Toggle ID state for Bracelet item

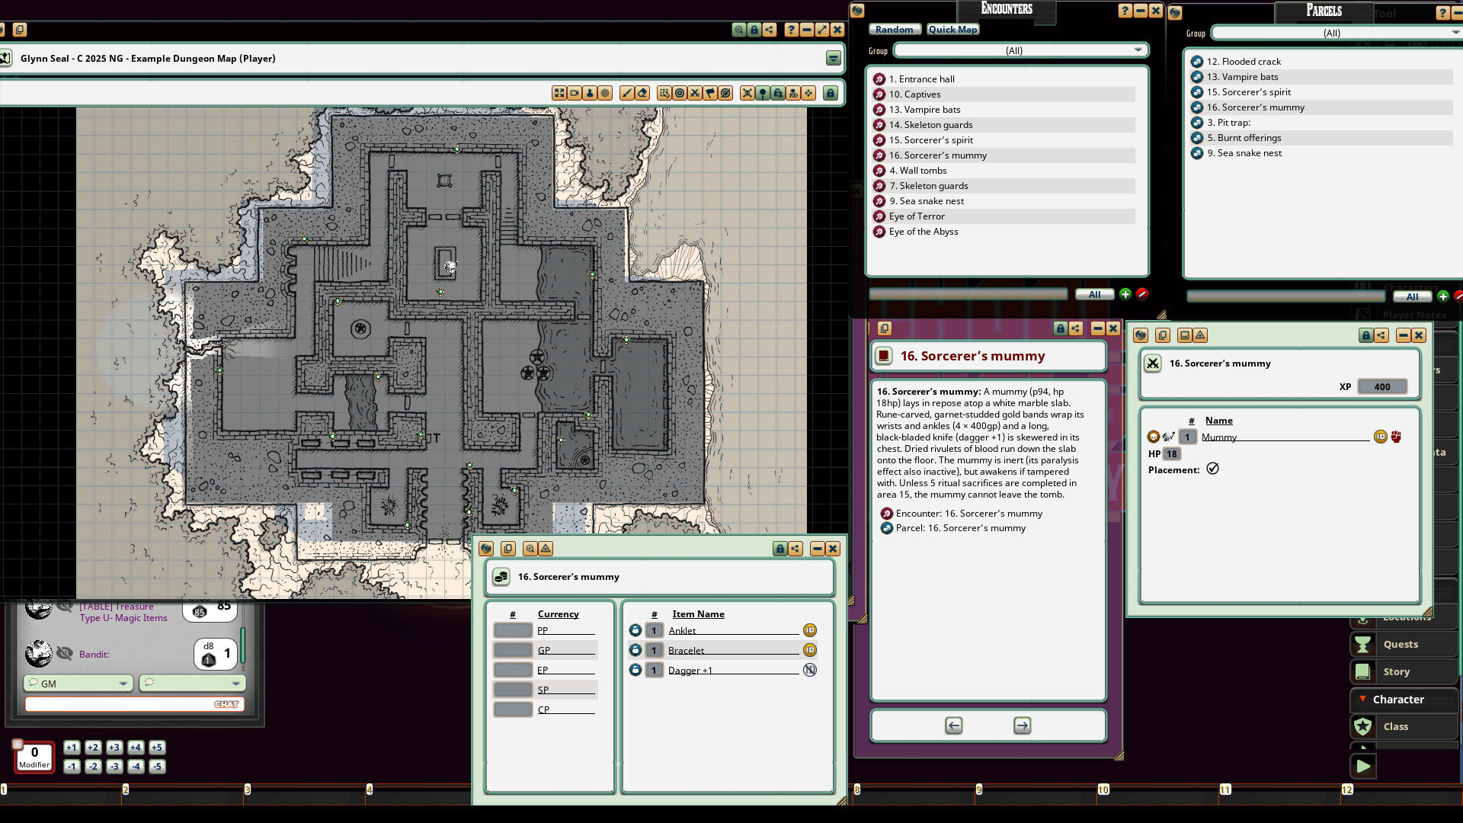click(810, 650)
